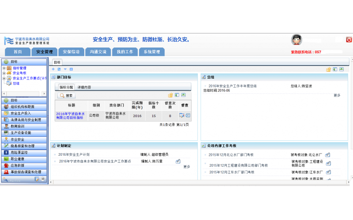Click the folder icon in top-right toolbar

(329, 69)
